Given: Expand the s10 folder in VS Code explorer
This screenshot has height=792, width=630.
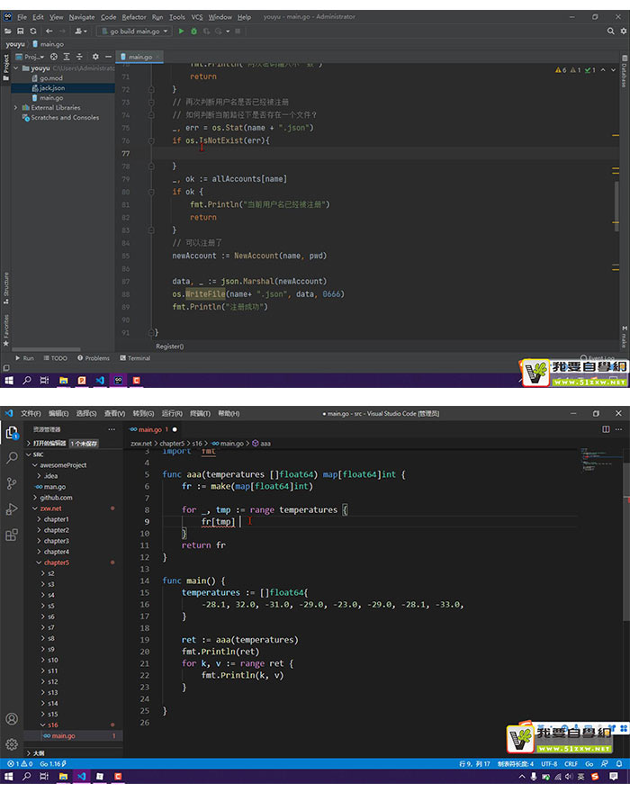Looking at the screenshot, I should coord(43,661).
